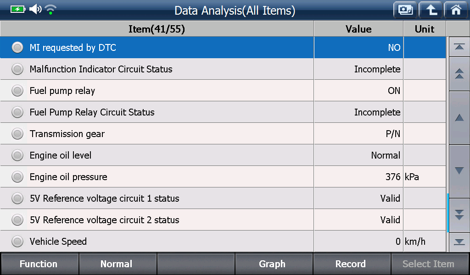
Task: Open the home screen icon
Action: click(x=456, y=10)
